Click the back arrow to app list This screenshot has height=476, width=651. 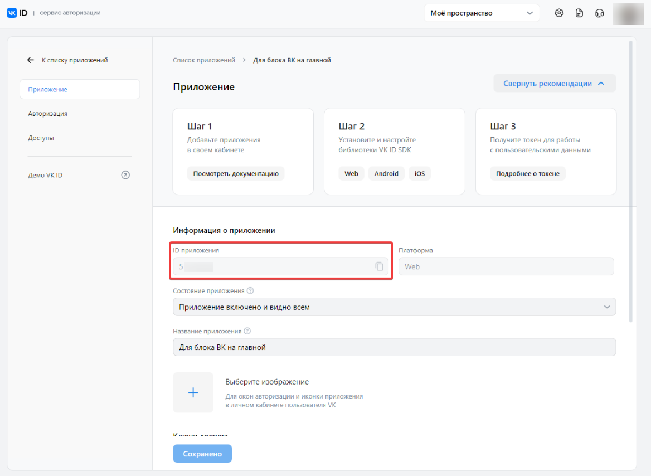(30, 60)
